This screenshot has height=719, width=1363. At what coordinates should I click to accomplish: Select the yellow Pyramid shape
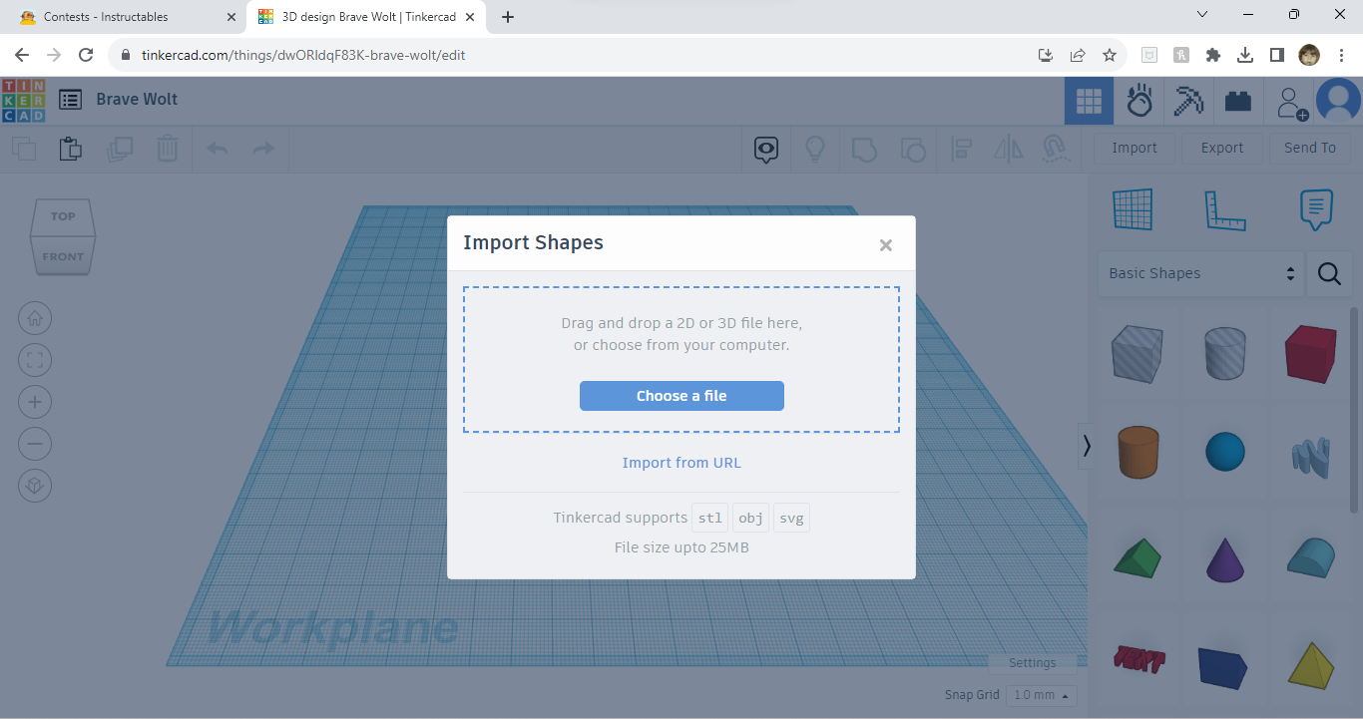click(x=1310, y=664)
